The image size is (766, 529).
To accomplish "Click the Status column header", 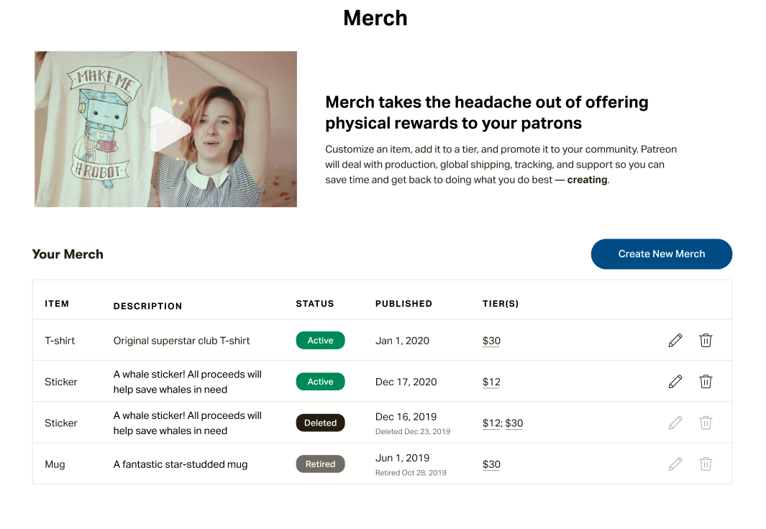I will tap(314, 303).
